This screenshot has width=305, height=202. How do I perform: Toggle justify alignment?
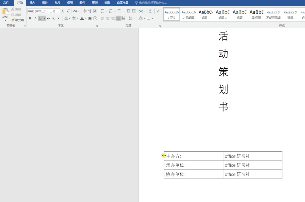[118, 18]
